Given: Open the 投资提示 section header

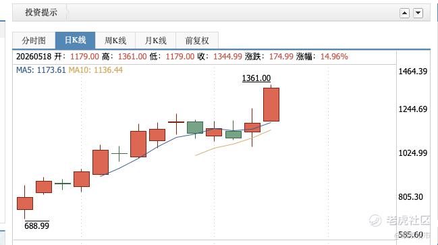Looking at the screenshot, I should point(41,12).
